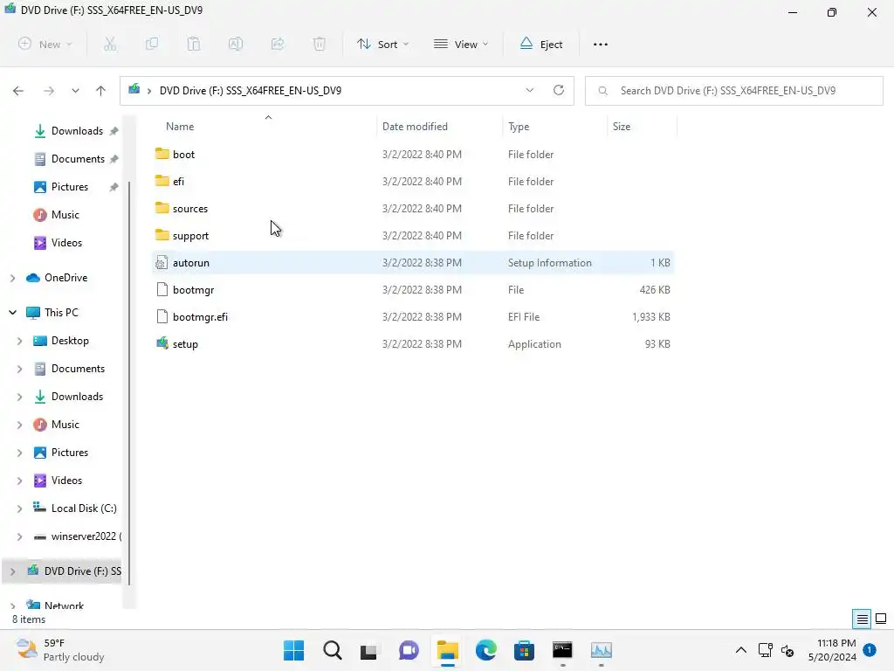Open the weather widget
The width and height of the screenshot is (894, 671).
(60, 650)
